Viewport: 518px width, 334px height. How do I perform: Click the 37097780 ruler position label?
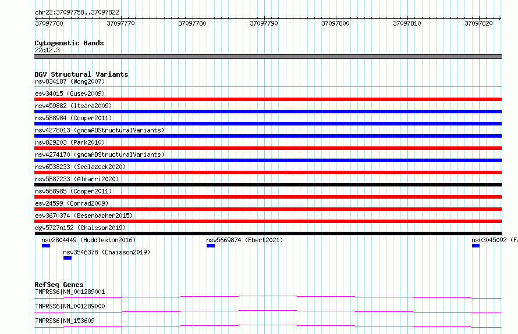tap(192, 23)
